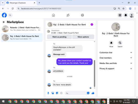
Task: Select the Raj house rental conversation
Action: click(x=22, y=37)
